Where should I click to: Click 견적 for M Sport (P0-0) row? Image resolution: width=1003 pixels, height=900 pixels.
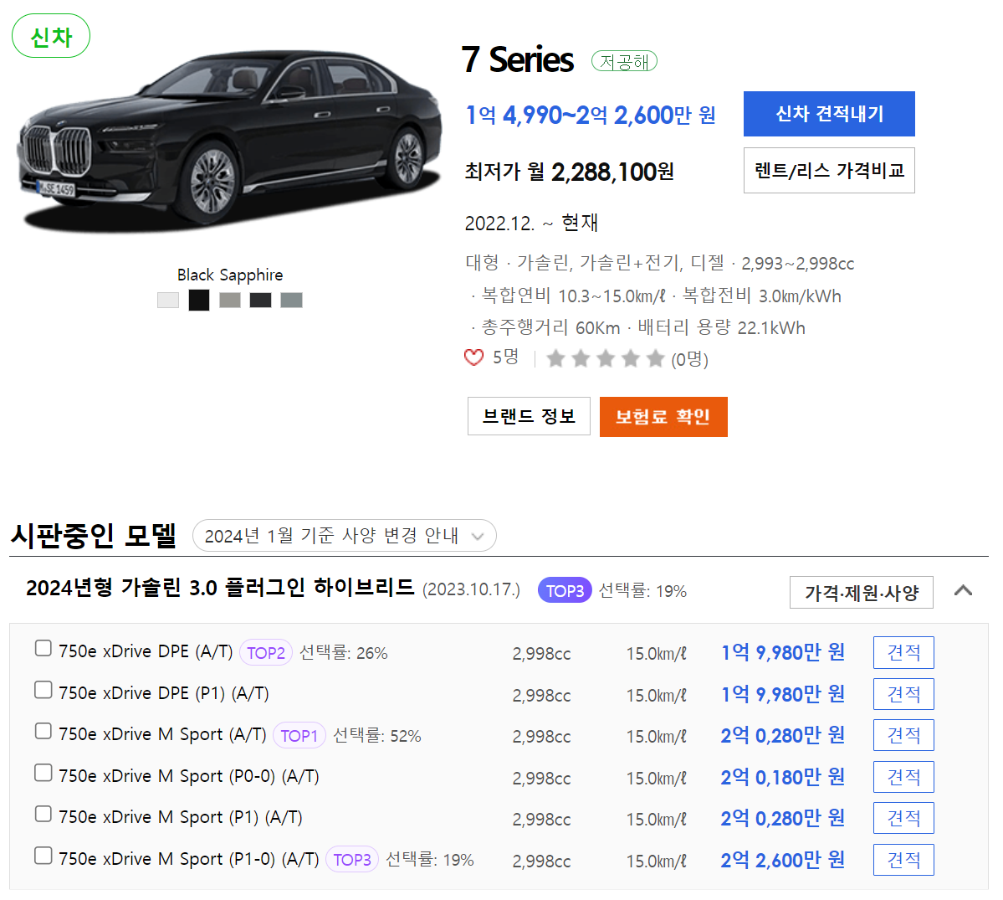(903, 776)
